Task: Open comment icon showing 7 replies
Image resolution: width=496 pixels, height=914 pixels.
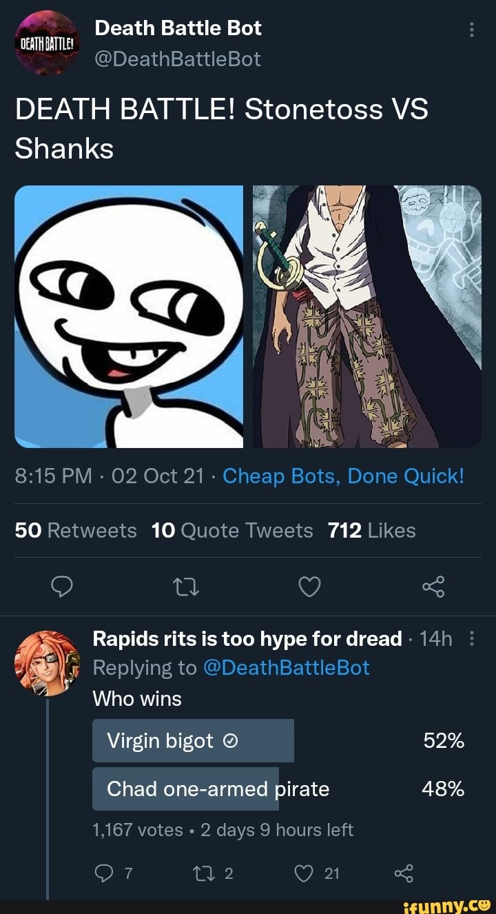Action: click(x=110, y=873)
